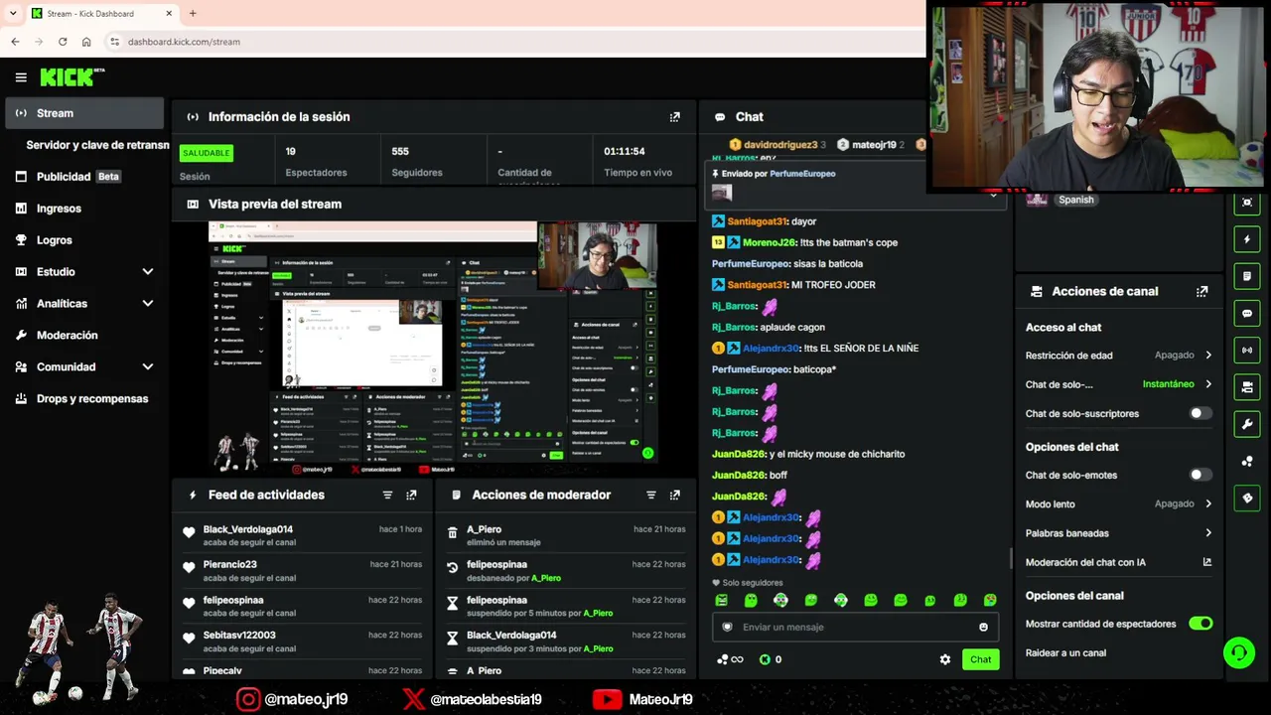Click the green Chat send button
1271x715 pixels.
click(980, 659)
